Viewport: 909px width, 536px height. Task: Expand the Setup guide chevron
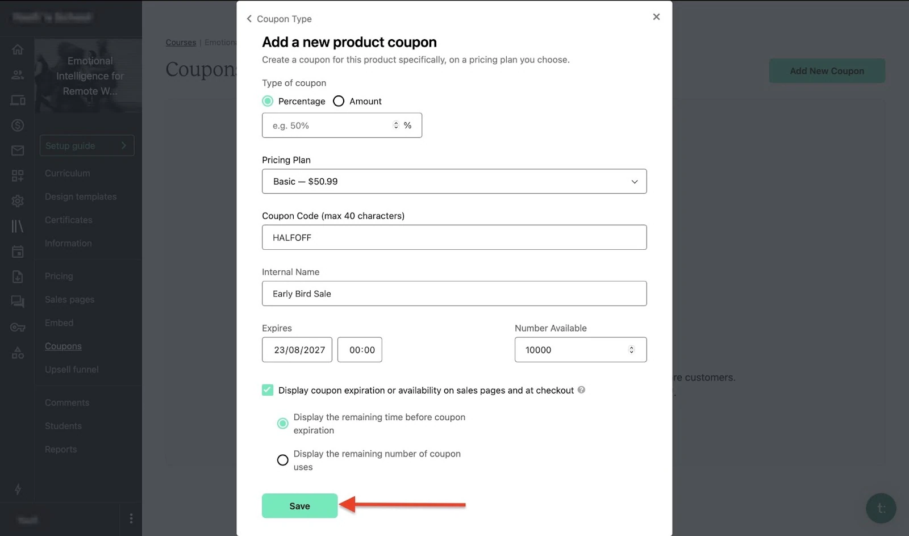124,145
